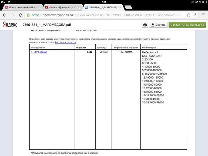208x156 pixels.
Task: Click the comment line 12:19000-135000
Action: point(152,77)
